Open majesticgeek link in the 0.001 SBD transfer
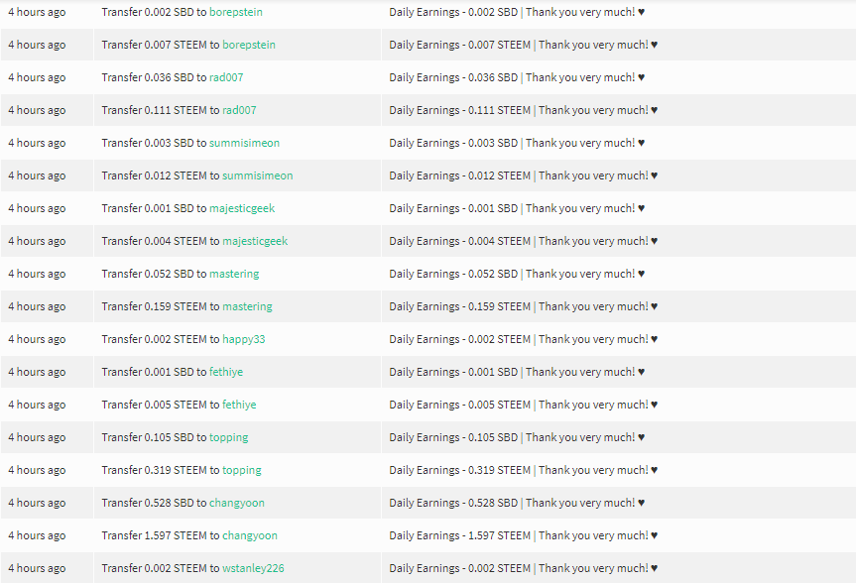Screen dimensions: 856x583 (242, 208)
